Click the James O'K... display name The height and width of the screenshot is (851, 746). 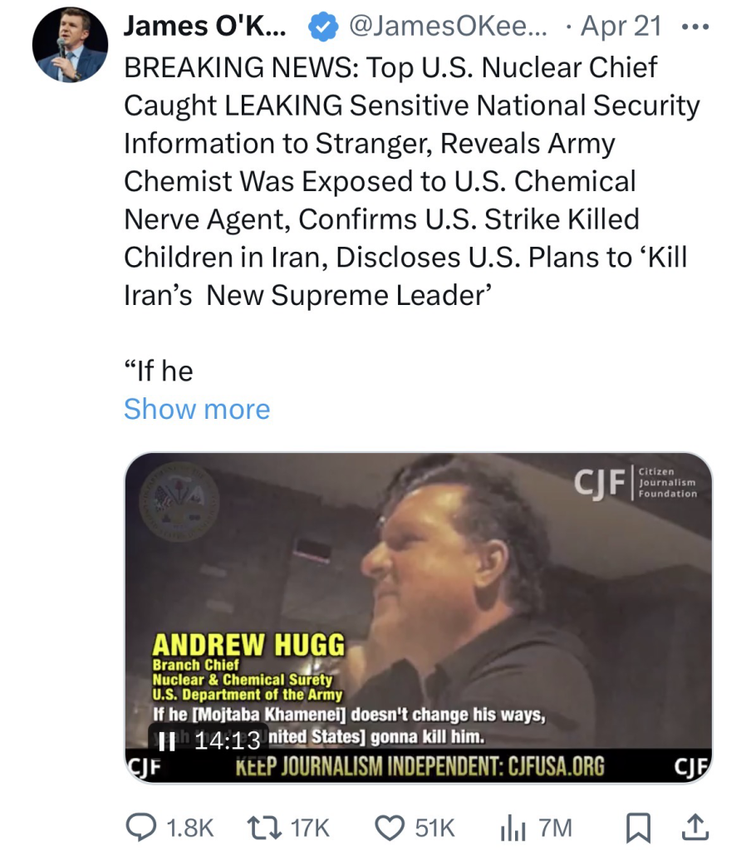[x=205, y=27]
